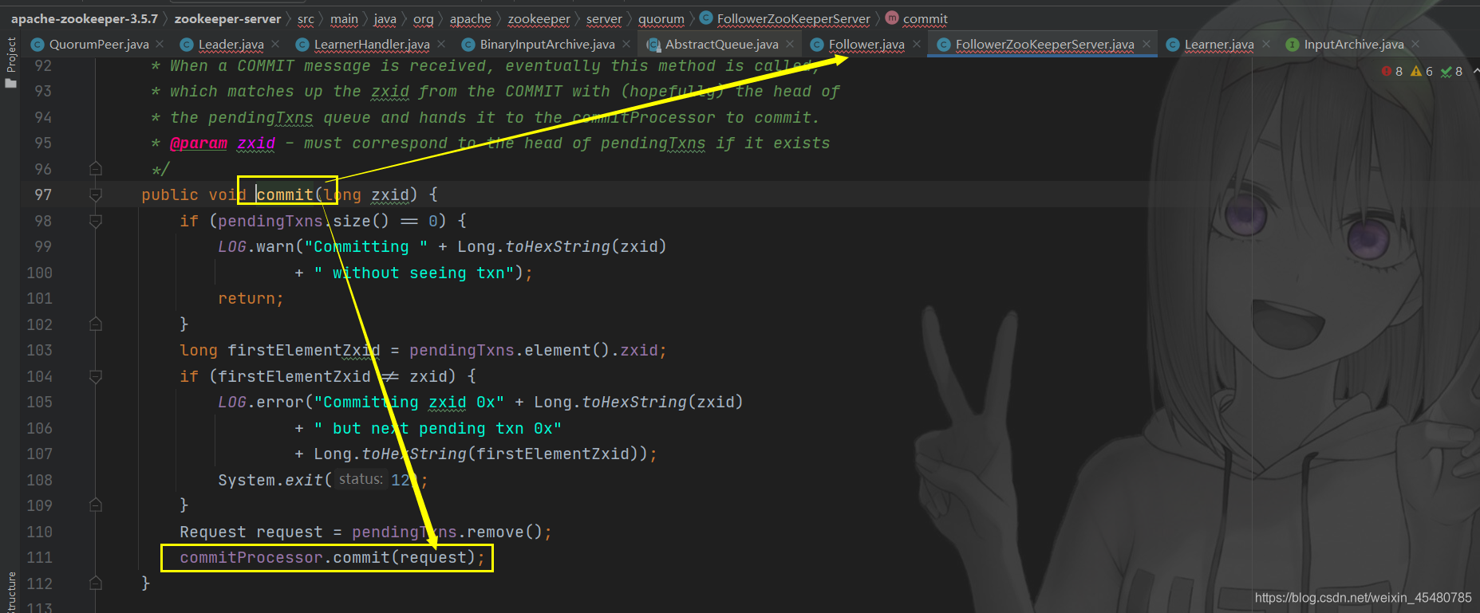This screenshot has width=1480, height=613.
Task: Close the InputArchive.java tab
Action: pos(1415,45)
